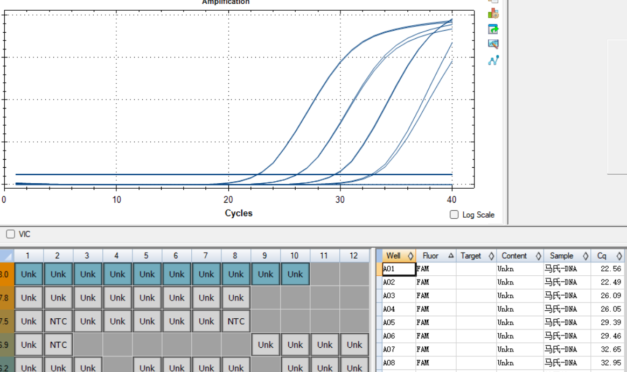
Task: Click the Cq value 26.09
Action: click(x=611, y=296)
